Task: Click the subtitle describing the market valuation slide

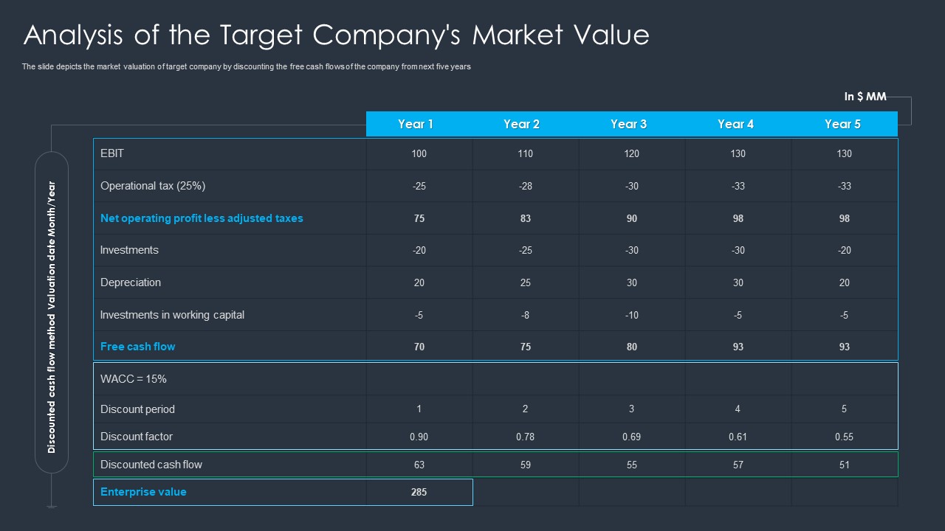Action: tap(247, 66)
